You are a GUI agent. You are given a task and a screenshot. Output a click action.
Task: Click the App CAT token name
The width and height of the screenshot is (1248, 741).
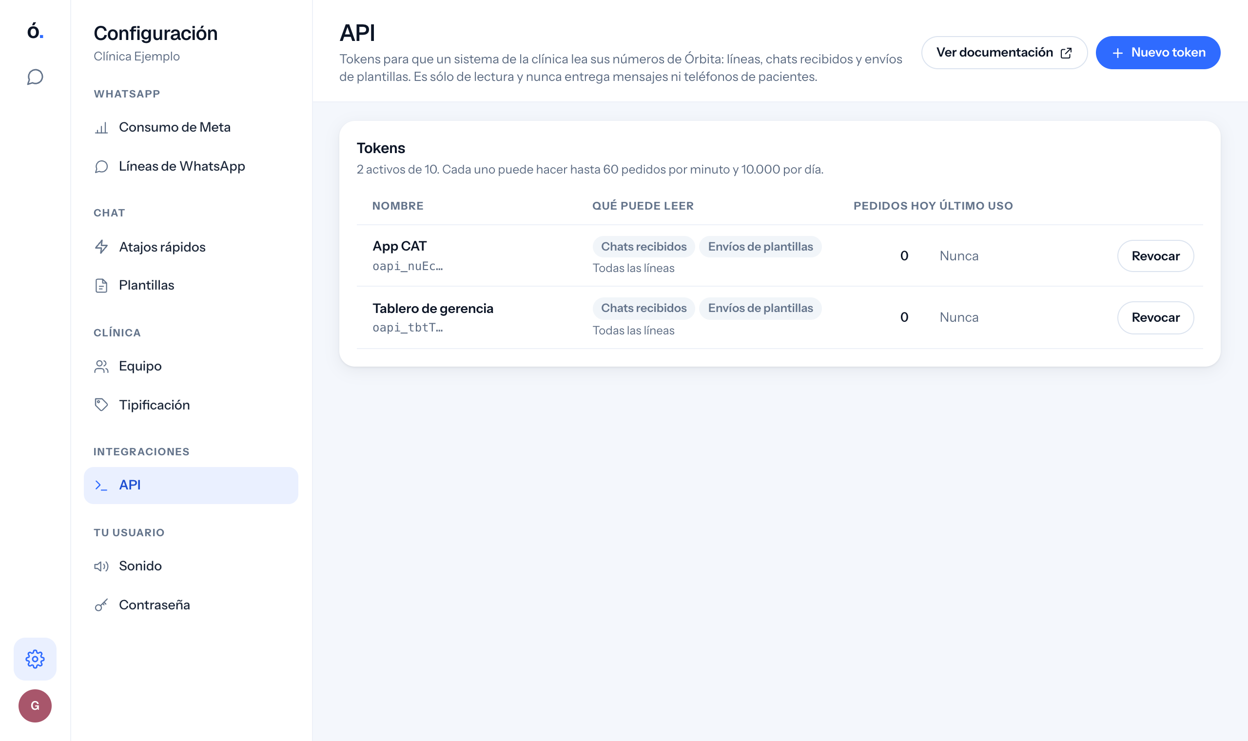tap(399, 246)
